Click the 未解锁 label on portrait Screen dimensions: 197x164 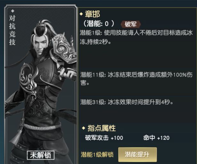click(x=41, y=155)
